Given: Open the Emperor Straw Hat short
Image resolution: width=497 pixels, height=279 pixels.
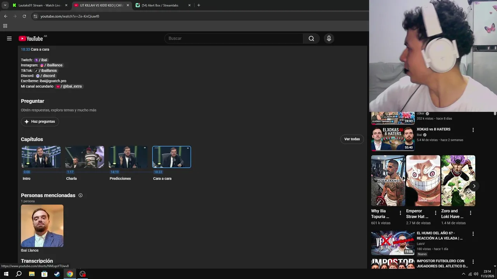Looking at the screenshot, I should pyautogui.click(x=423, y=181).
